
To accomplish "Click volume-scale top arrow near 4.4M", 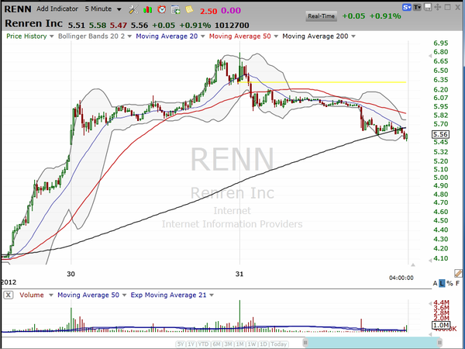I will click(430, 303).
